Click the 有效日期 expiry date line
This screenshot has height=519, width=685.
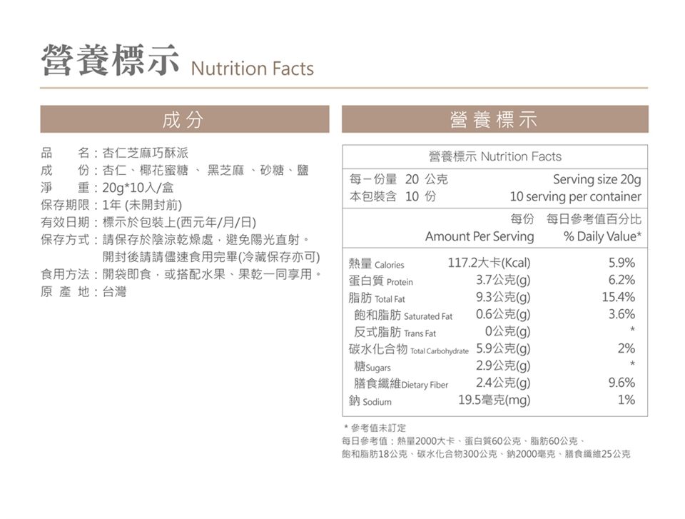(x=148, y=222)
